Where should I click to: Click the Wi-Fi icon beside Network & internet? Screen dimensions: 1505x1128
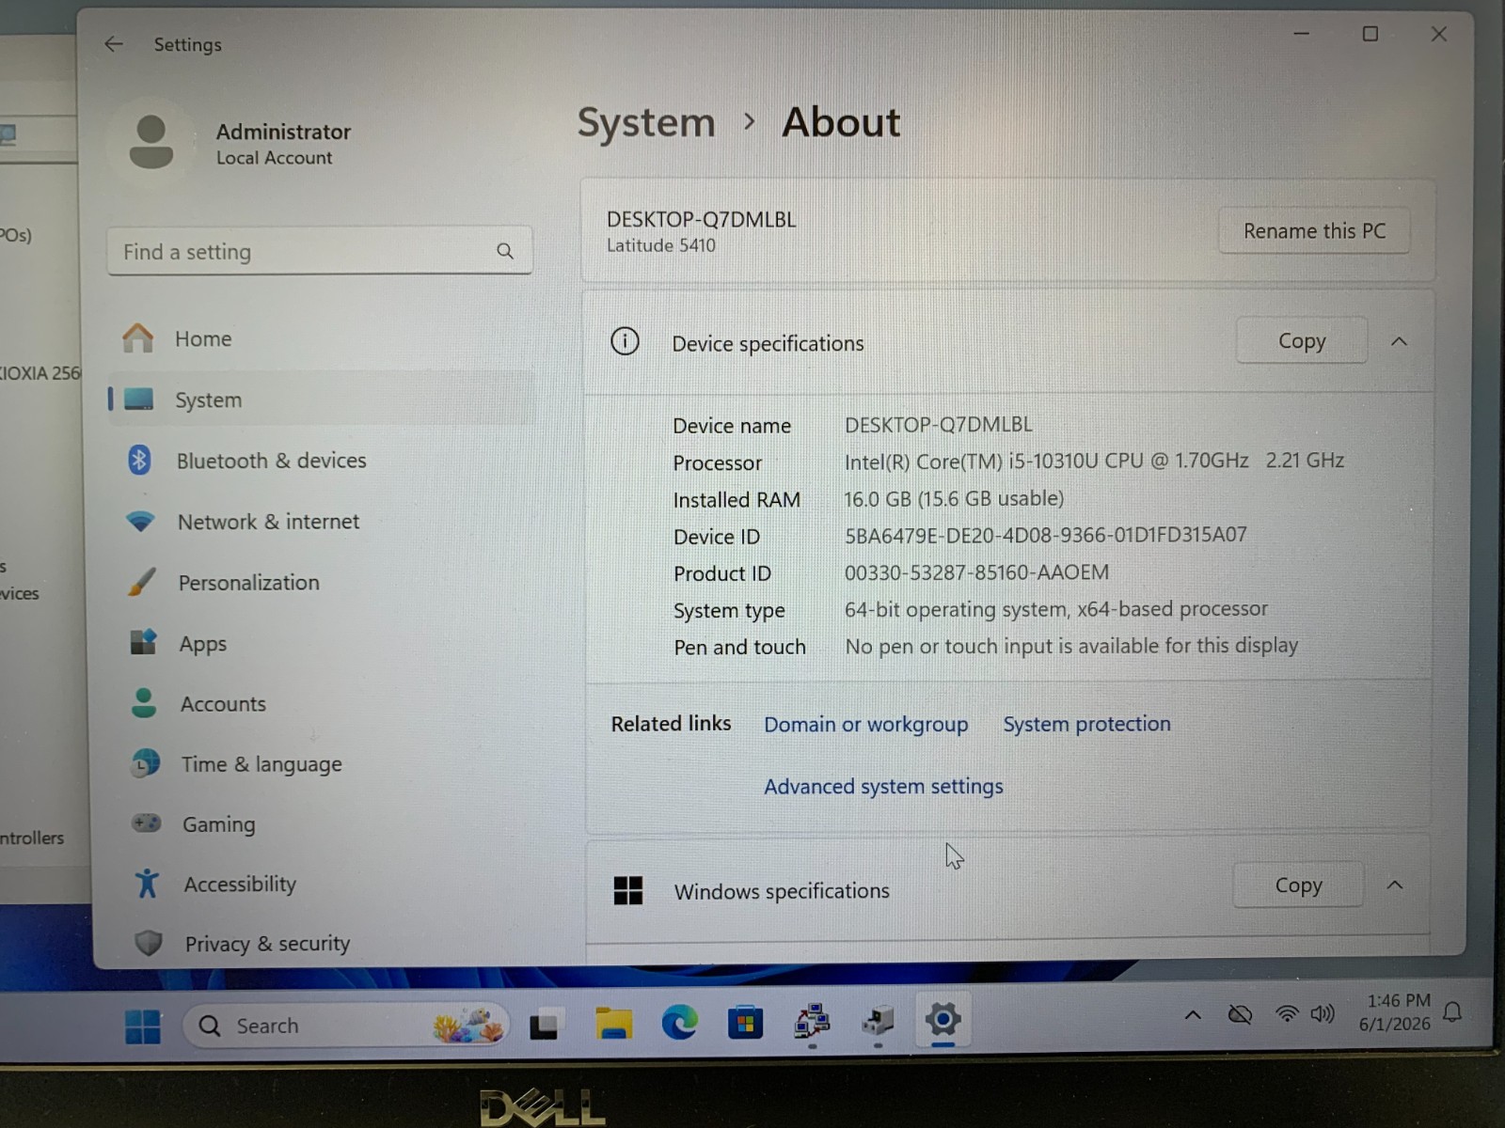141,521
